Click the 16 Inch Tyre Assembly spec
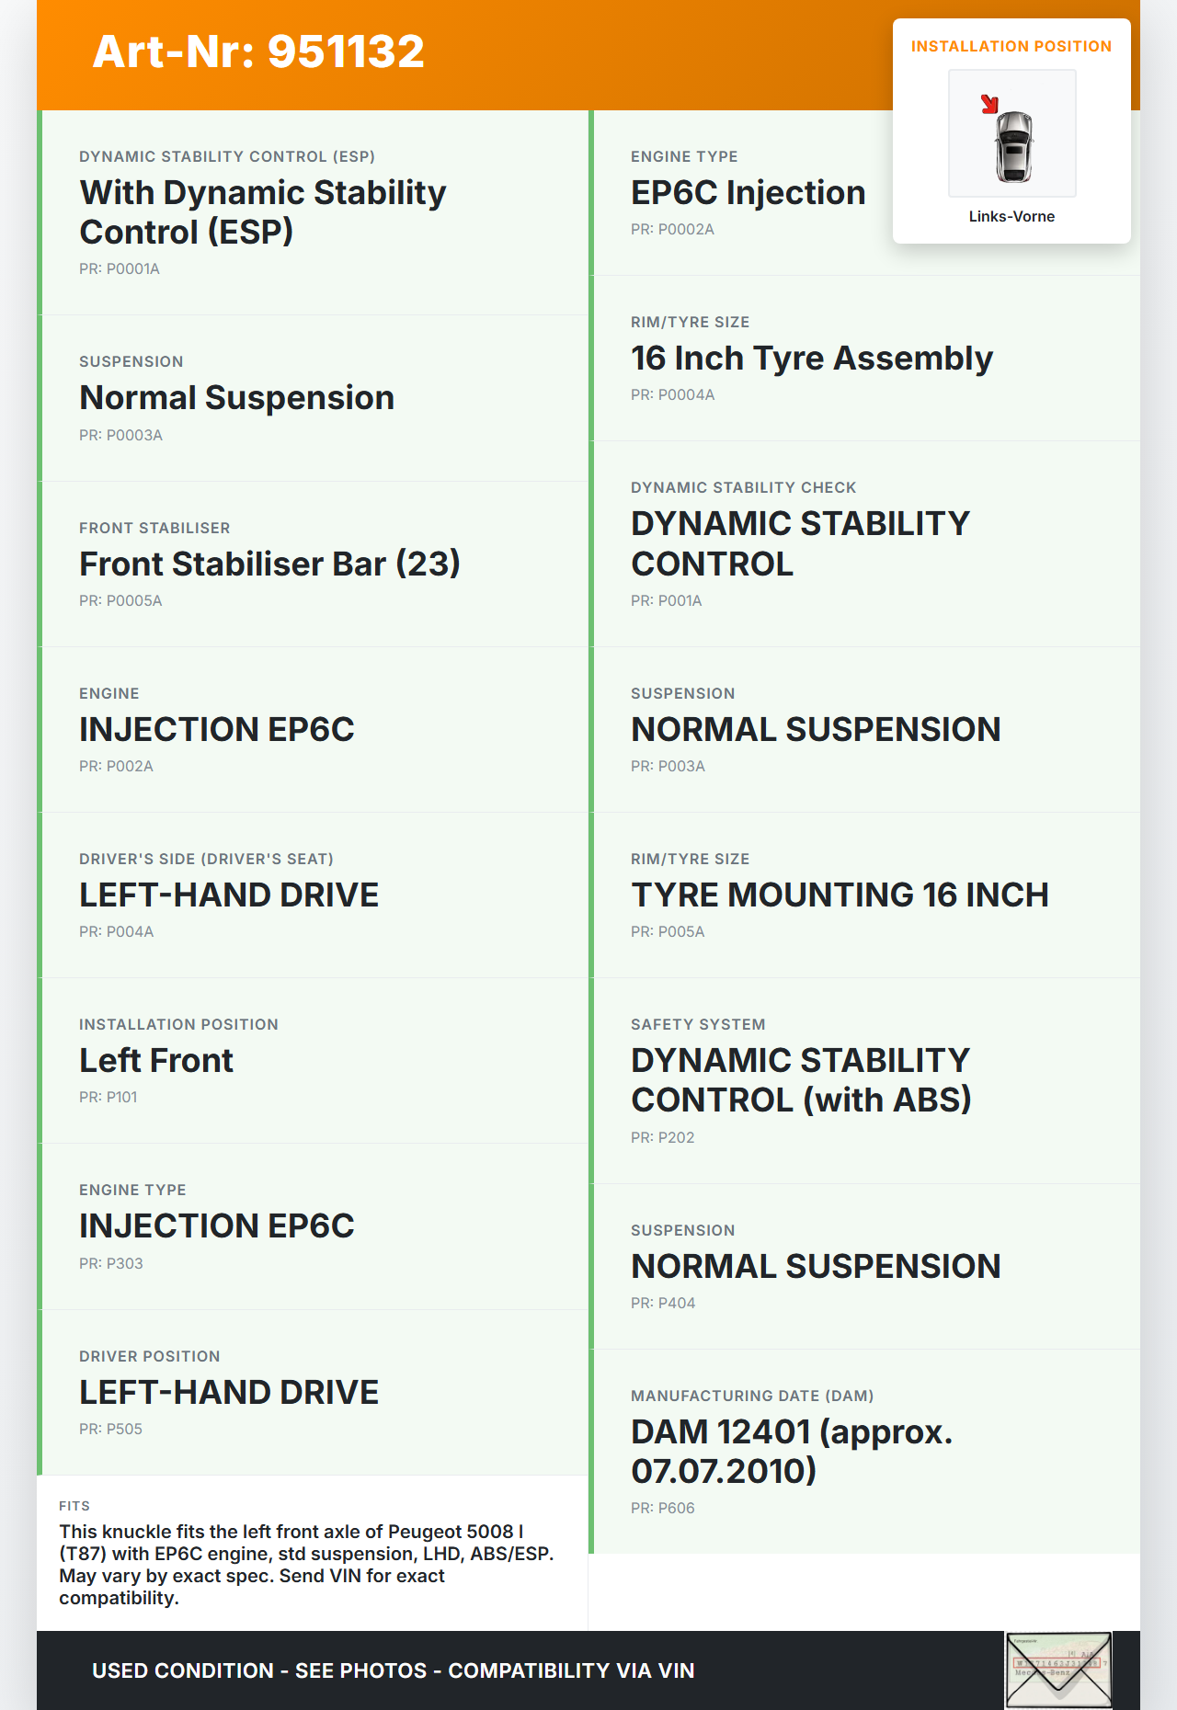This screenshot has height=1710, width=1177. tap(811, 358)
